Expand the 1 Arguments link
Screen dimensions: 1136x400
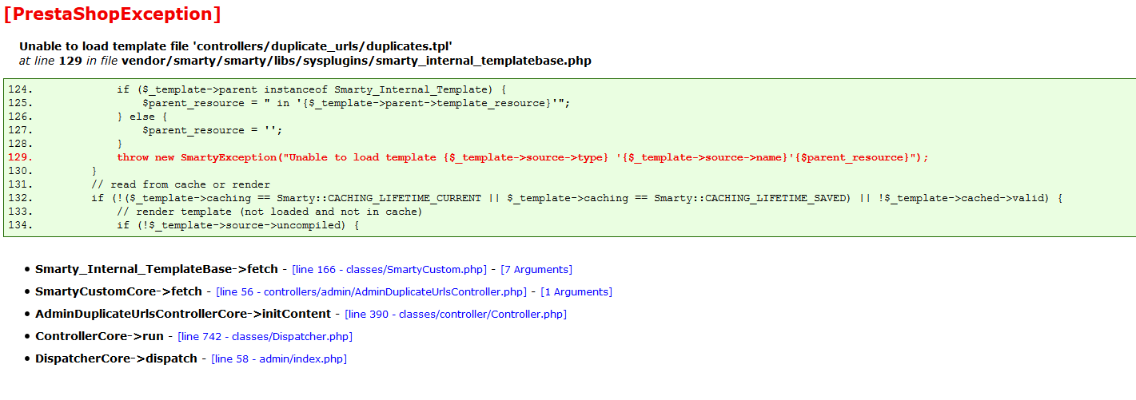[x=576, y=292]
